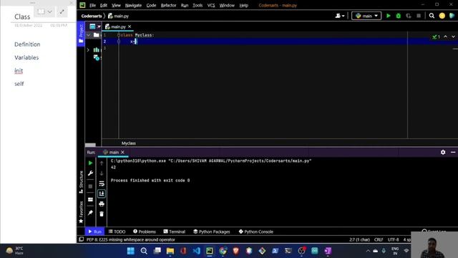This screenshot has height=258, width=458.
Task: Stop process in Run panel
Action: click(90, 186)
